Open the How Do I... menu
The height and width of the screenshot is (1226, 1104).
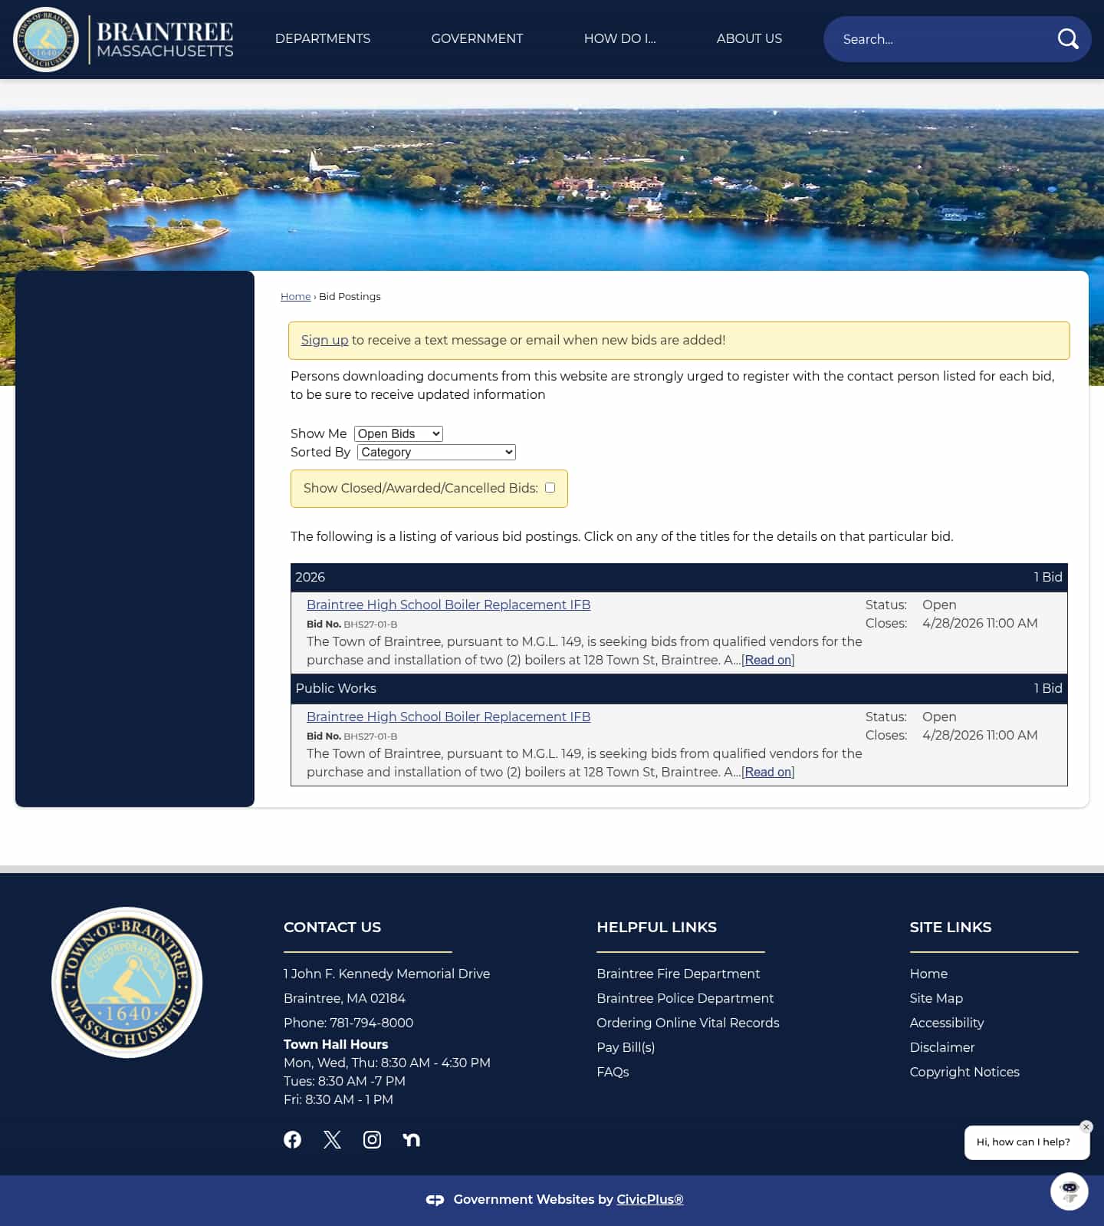pyautogui.click(x=620, y=38)
